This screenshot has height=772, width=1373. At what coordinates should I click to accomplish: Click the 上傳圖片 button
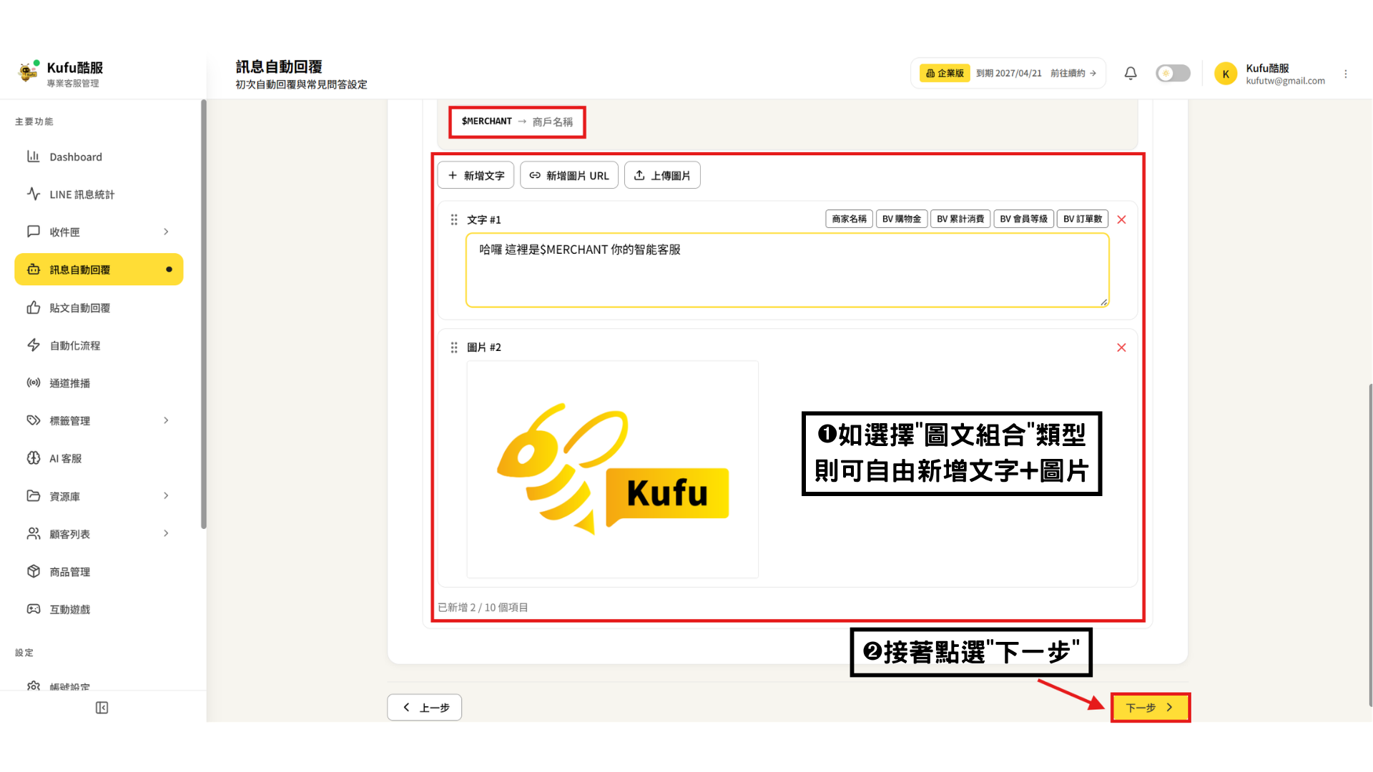click(662, 175)
